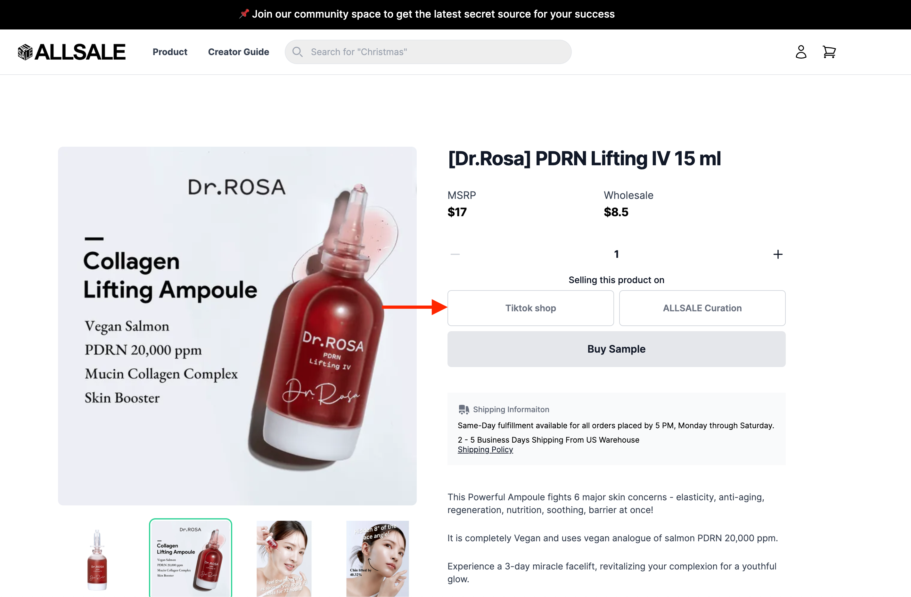Open the Creator Guide menu
The width and height of the screenshot is (911, 597).
click(238, 52)
